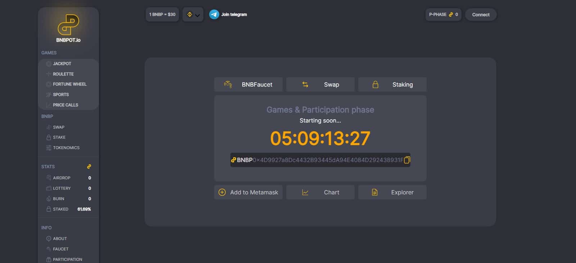The width and height of the screenshot is (576, 263).
Task: Click the 1 BNBP = $30 price badge
Action: (x=162, y=15)
